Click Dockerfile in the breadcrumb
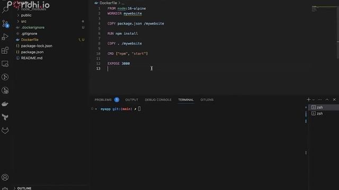The height and width of the screenshot is (190, 339). point(108,3)
